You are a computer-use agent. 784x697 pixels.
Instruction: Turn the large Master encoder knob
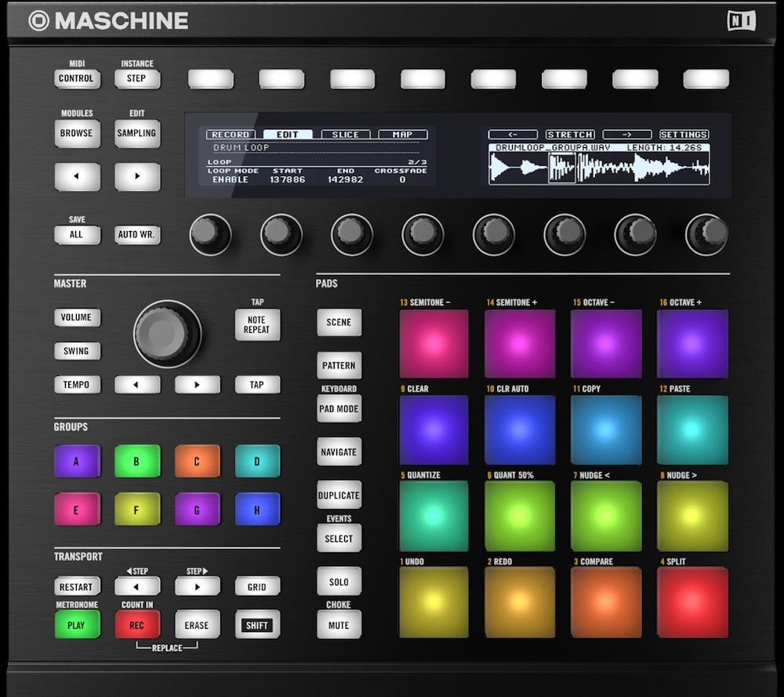click(168, 334)
